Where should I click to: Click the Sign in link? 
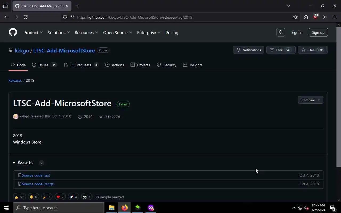pos(297,32)
